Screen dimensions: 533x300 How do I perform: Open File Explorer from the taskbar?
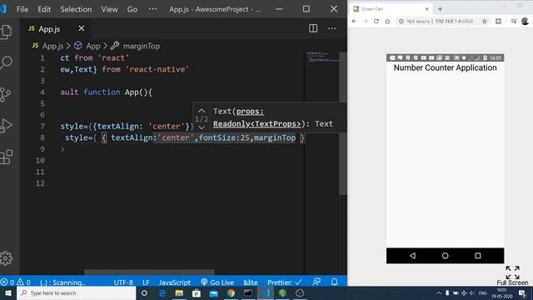[179, 292]
